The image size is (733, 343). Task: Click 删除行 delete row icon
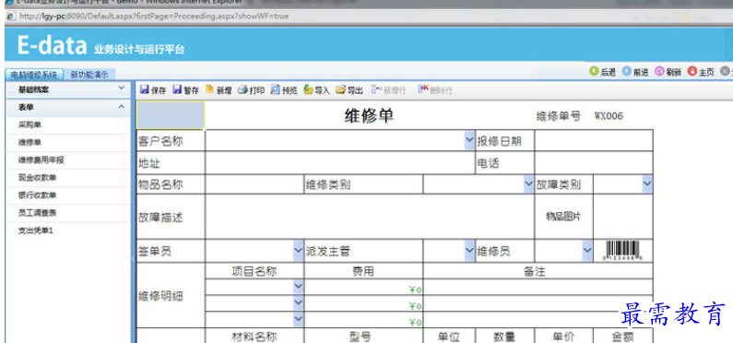435,90
